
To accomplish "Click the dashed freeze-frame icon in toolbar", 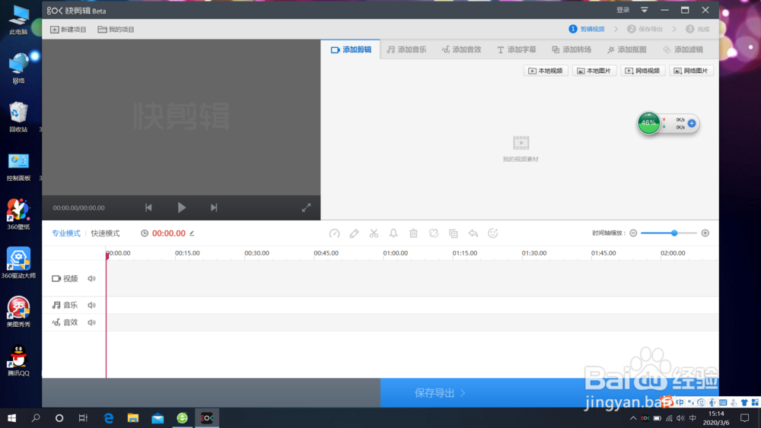I will pyautogui.click(x=434, y=233).
